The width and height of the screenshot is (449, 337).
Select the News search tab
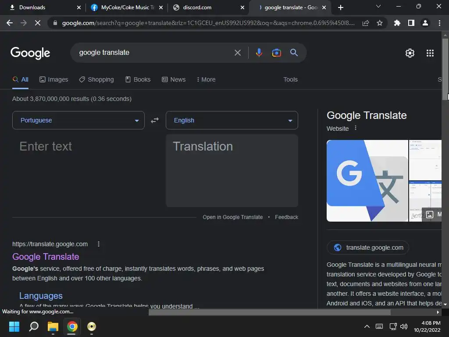coord(174,79)
